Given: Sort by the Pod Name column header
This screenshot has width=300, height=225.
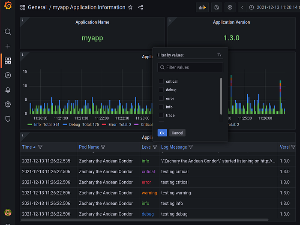Looking at the screenshot, I should coord(89,147).
